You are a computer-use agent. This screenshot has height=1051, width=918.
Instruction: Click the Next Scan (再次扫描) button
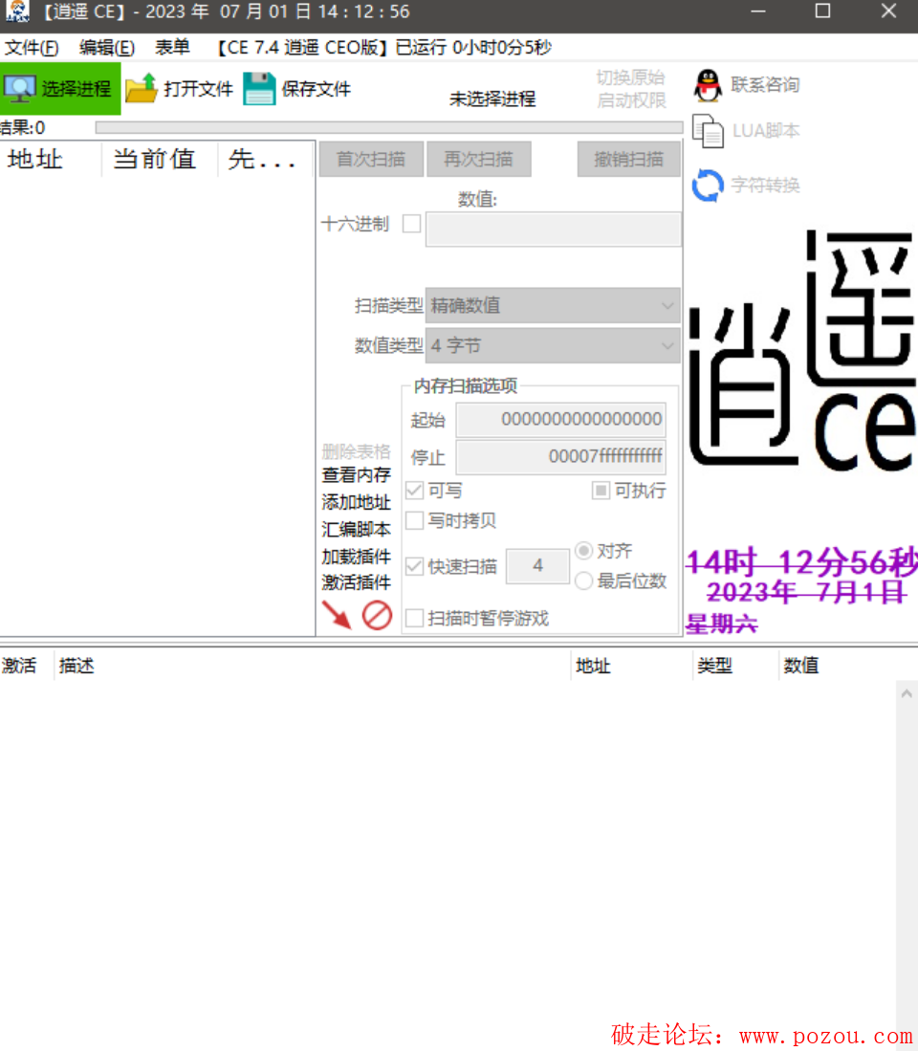click(x=479, y=159)
